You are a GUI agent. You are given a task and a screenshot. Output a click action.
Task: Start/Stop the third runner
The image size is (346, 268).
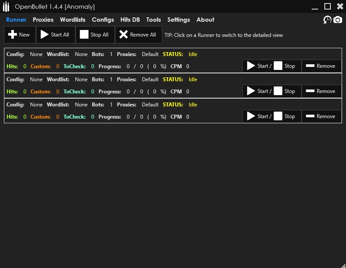point(271,116)
